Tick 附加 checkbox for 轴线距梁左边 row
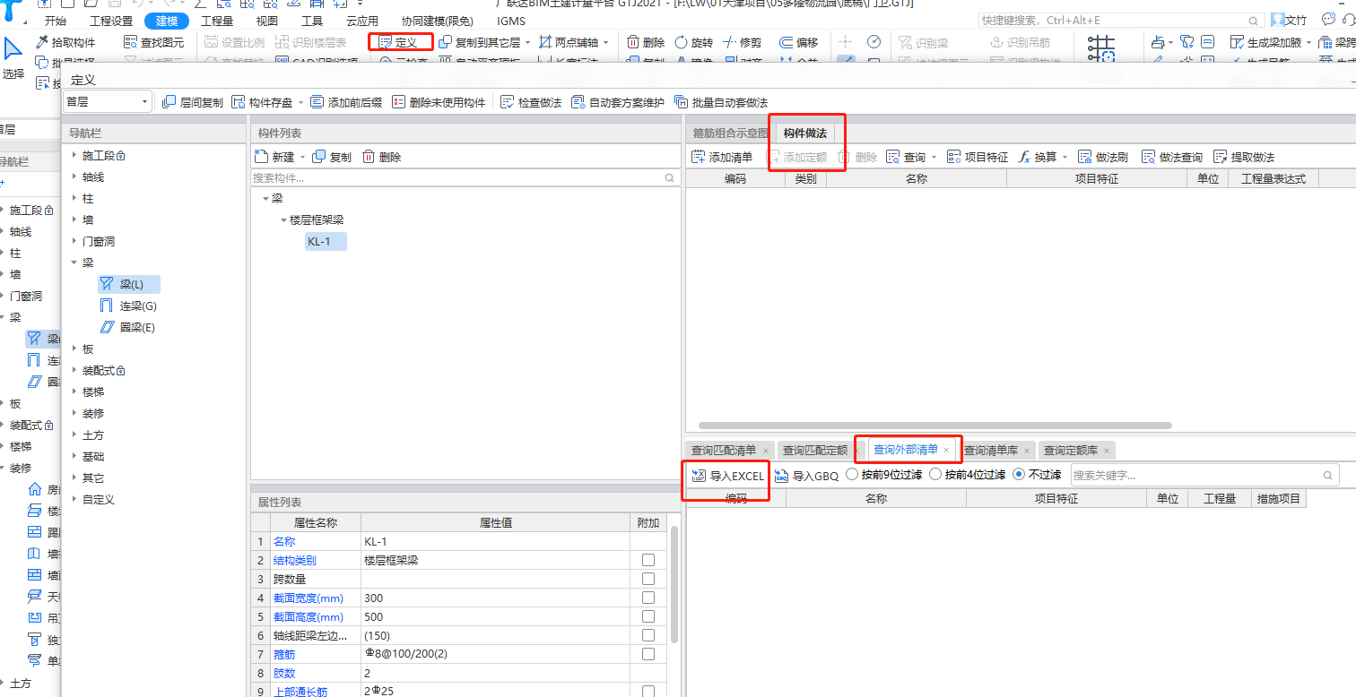 coord(648,635)
